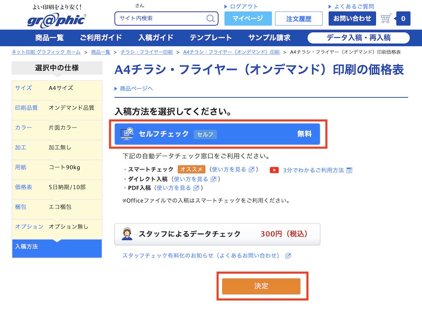Open the テンプレート navigation menu

click(x=211, y=38)
